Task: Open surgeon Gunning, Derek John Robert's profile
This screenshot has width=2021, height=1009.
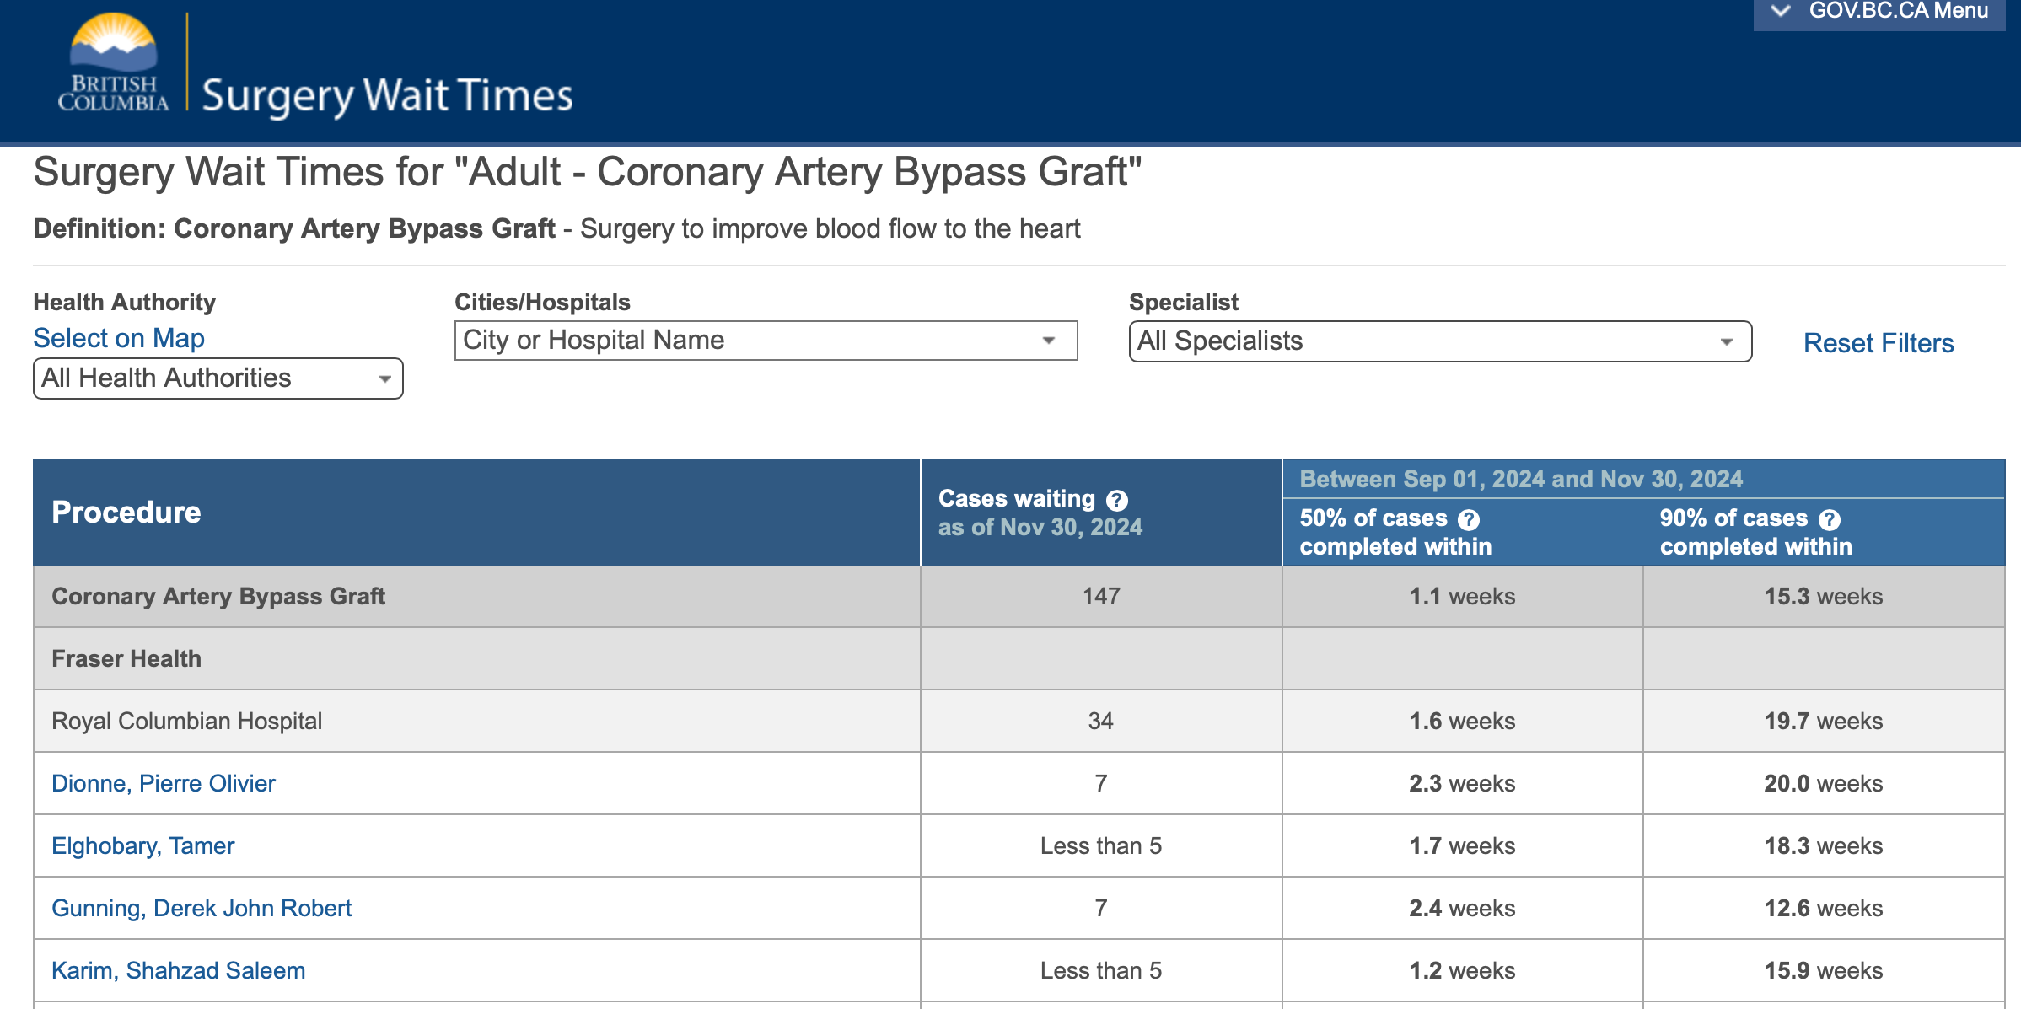Action: pyautogui.click(x=202, y=908)
